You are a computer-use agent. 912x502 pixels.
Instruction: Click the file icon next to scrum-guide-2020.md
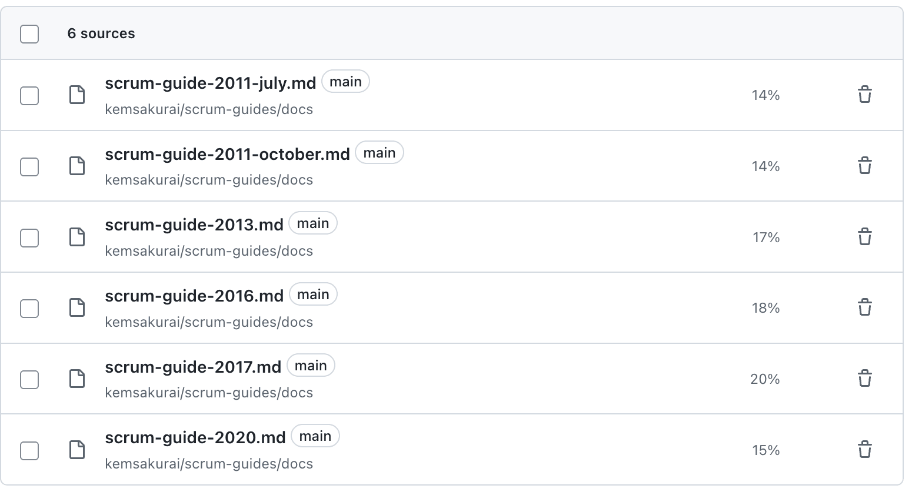(77, 450)
